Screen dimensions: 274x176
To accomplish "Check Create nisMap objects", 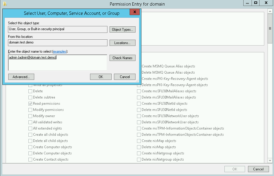I will point(139,141).
